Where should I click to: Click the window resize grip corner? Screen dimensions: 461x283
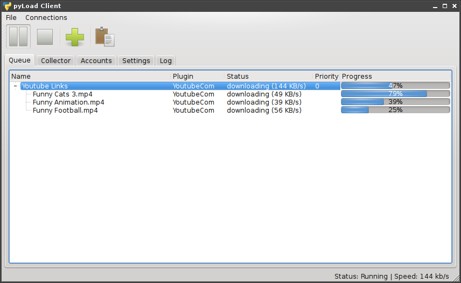(x=456, y=278)
